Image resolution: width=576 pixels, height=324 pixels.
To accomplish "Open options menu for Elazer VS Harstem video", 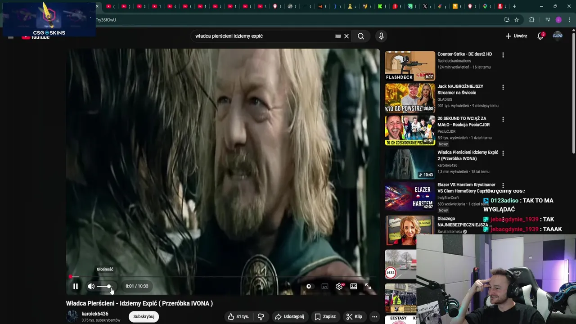I will pyautogui.click(x=503, y=185).
